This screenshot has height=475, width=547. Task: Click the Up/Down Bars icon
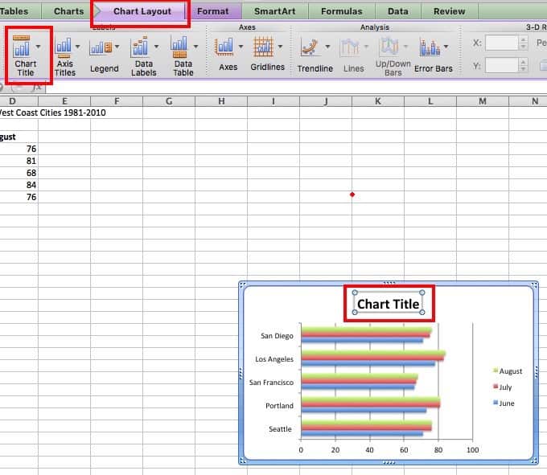coord(389,47)
